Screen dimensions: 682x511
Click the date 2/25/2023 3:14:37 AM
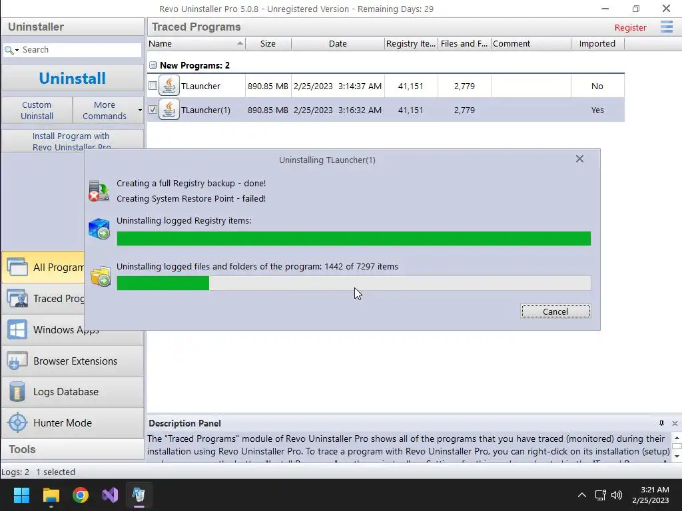click(x=338, y=86)
